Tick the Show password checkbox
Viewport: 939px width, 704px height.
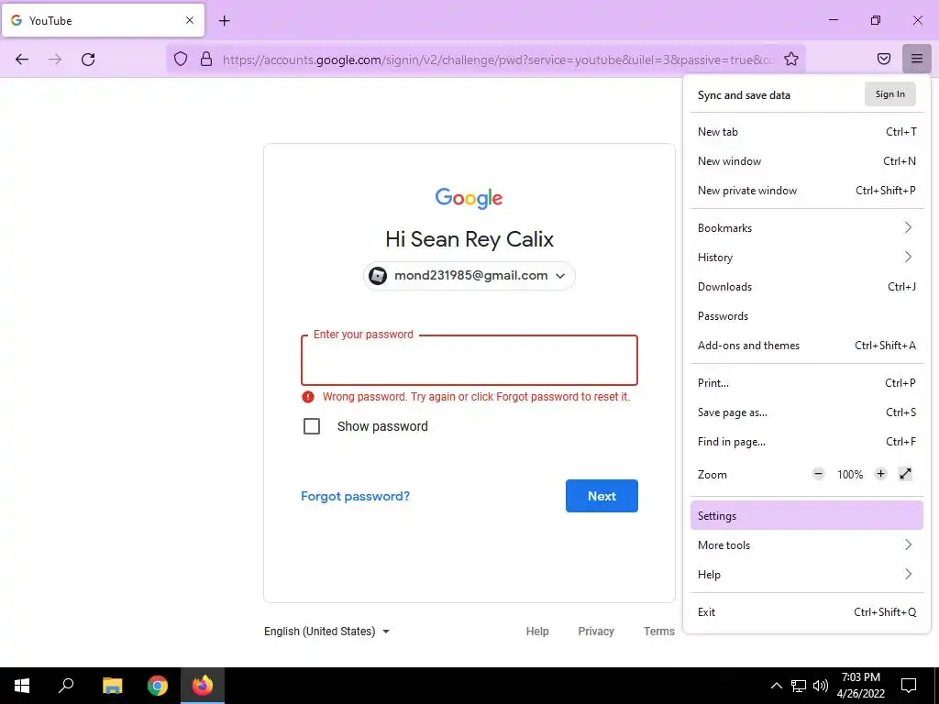pyautogui.click(x=312, y=426)
